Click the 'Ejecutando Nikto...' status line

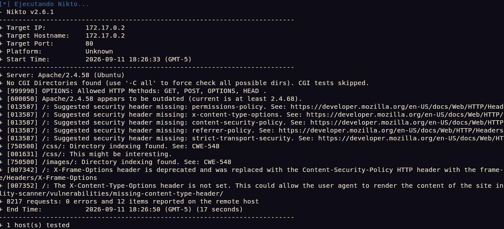pyautogui.click(x=45, y=4)
